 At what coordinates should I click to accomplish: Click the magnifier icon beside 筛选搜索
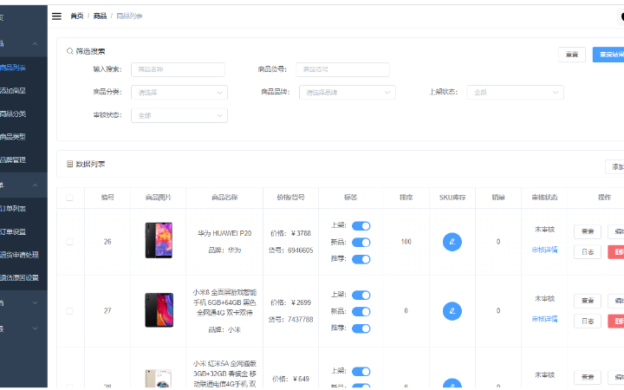69,51
